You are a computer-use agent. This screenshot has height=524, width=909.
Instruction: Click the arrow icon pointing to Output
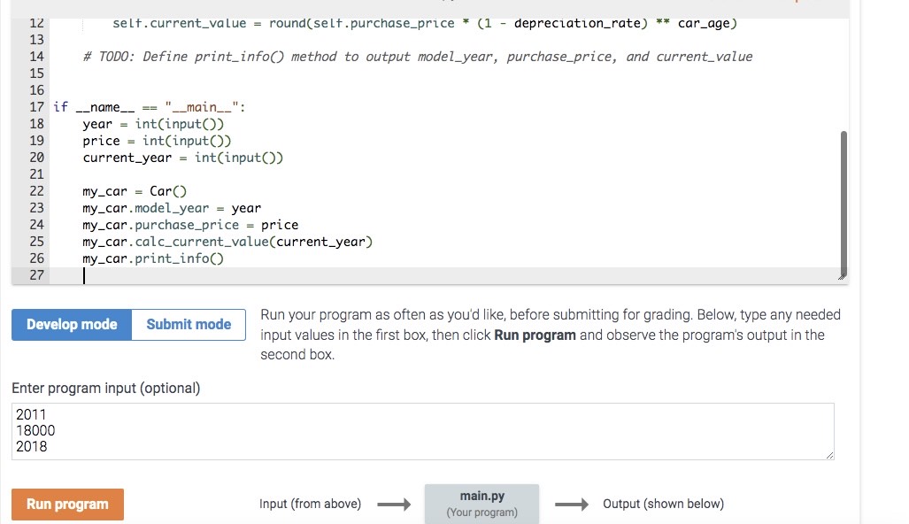[x=572, y=504]
